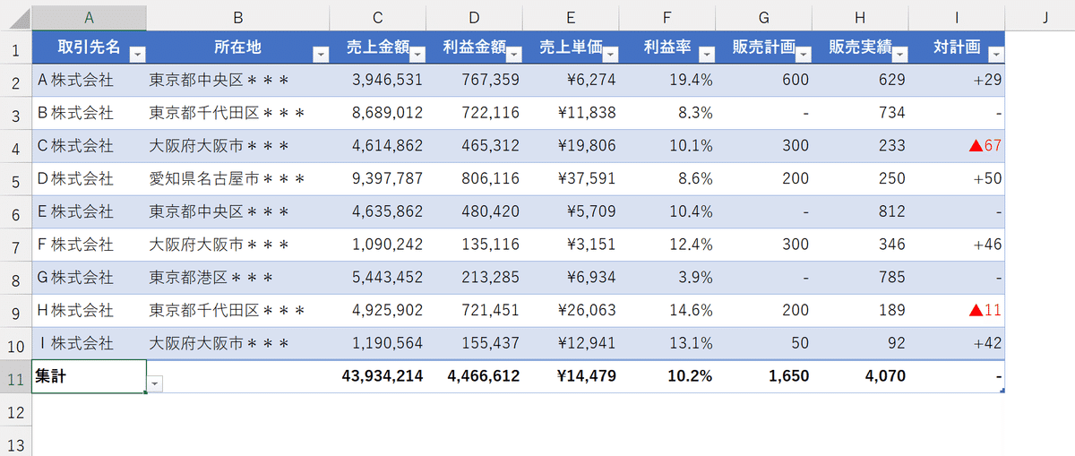1075x456 pixels.
Task: Select row 1 header
Action: pyautogui.click(x=15, y=47)
